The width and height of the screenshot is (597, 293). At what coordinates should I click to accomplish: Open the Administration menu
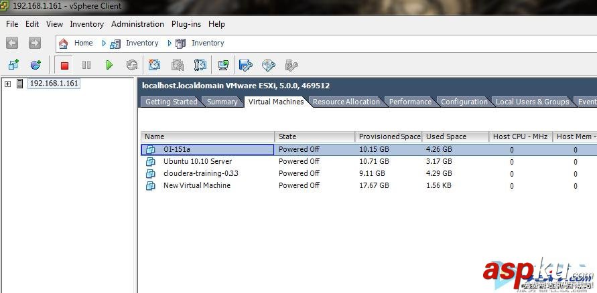tap(137, 24)
